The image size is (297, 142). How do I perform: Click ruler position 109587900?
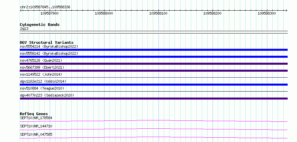[x=50, y=13]
